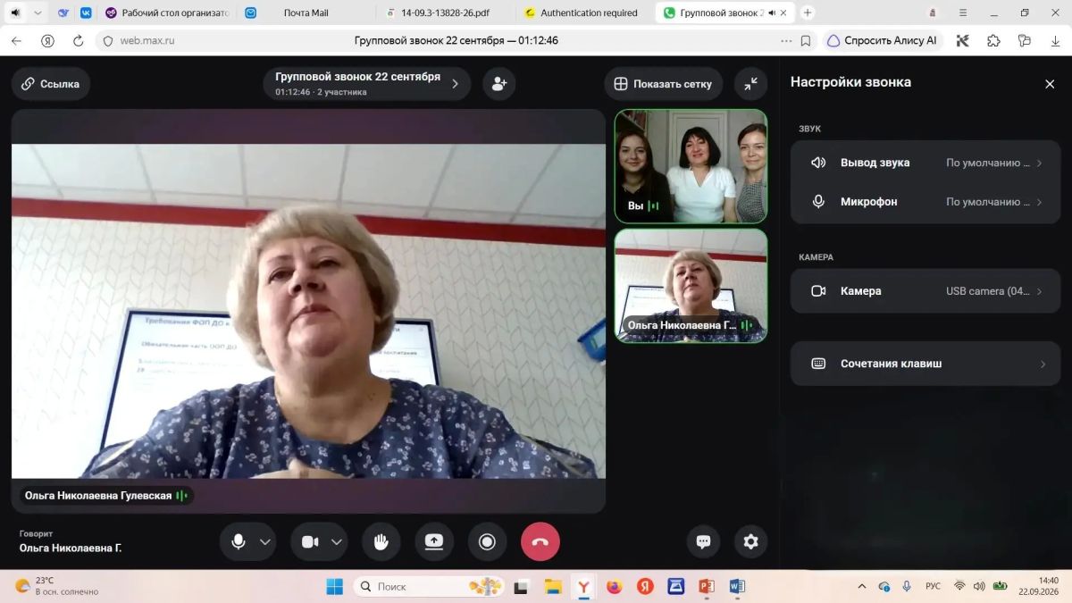End the call with the red hang-up button
The width and height of the screenshot is (1072, 603).
pyautogui.click(x=540, y=541)
